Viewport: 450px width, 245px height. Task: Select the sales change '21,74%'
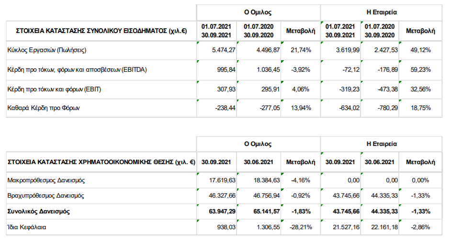(x=301, y=50)
